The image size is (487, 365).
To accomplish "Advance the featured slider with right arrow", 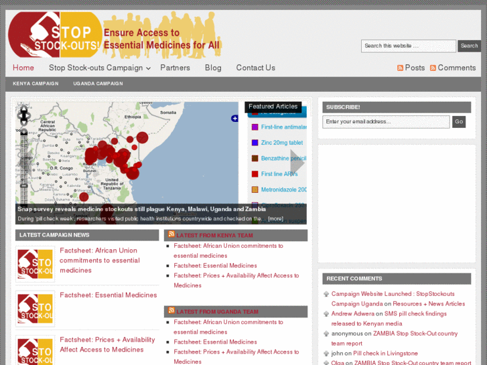I will pyautogui.click(x=297, y=162).
